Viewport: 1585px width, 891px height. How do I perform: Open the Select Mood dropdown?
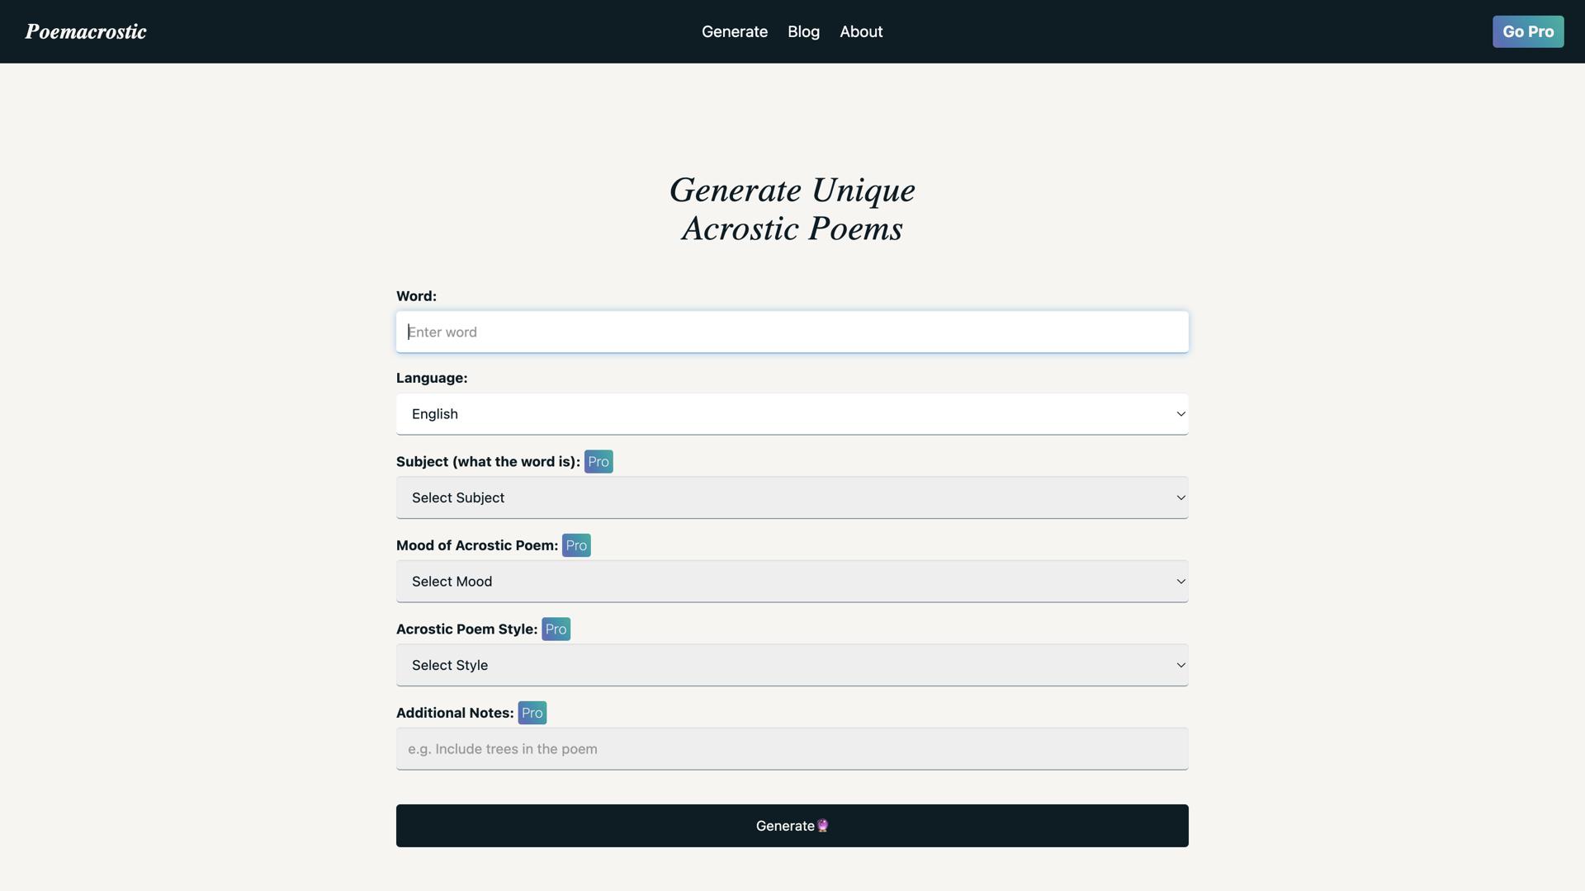pos(792,582)
